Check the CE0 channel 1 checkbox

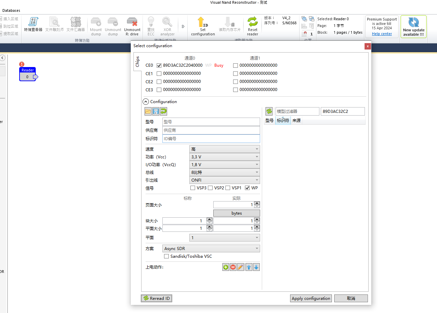pos(236,65)
